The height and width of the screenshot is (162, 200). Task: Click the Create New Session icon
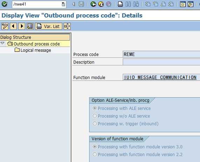tap(183, 4)
